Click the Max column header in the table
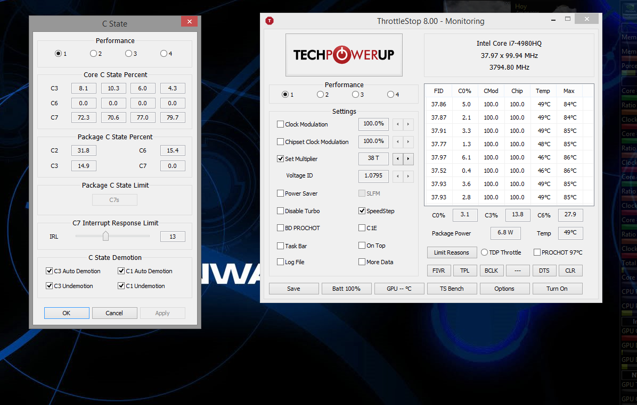The image size is (637, 405). [569, 91]
